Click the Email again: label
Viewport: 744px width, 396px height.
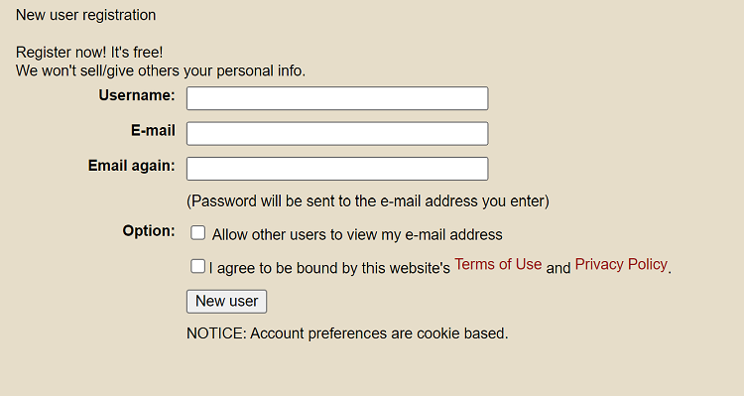[131, 166]
